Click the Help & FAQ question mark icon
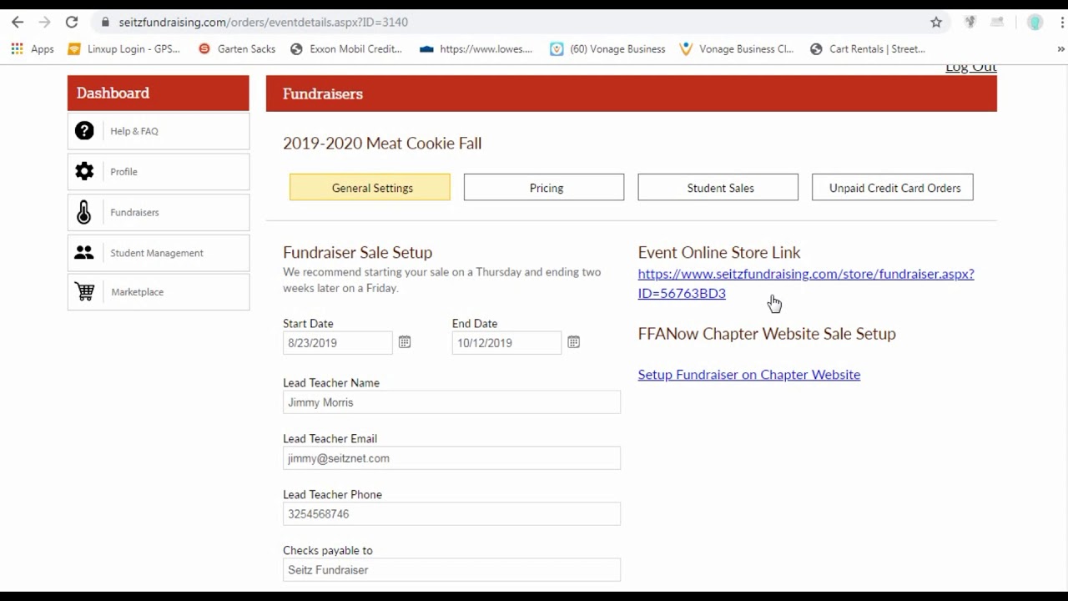Viewport: 1068px width, 601px height. [x=84, y=131]
